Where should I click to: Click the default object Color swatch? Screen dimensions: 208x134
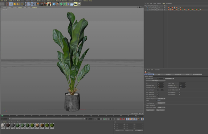[159, 100]
